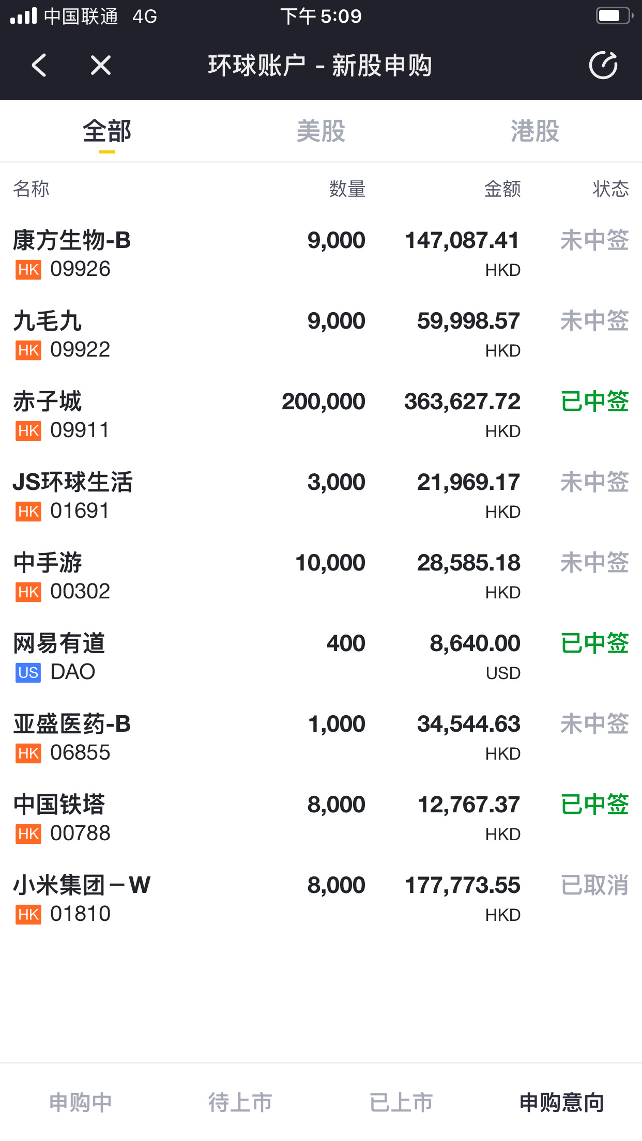Open the 待上市 bottom tab

click(240, 1102)
